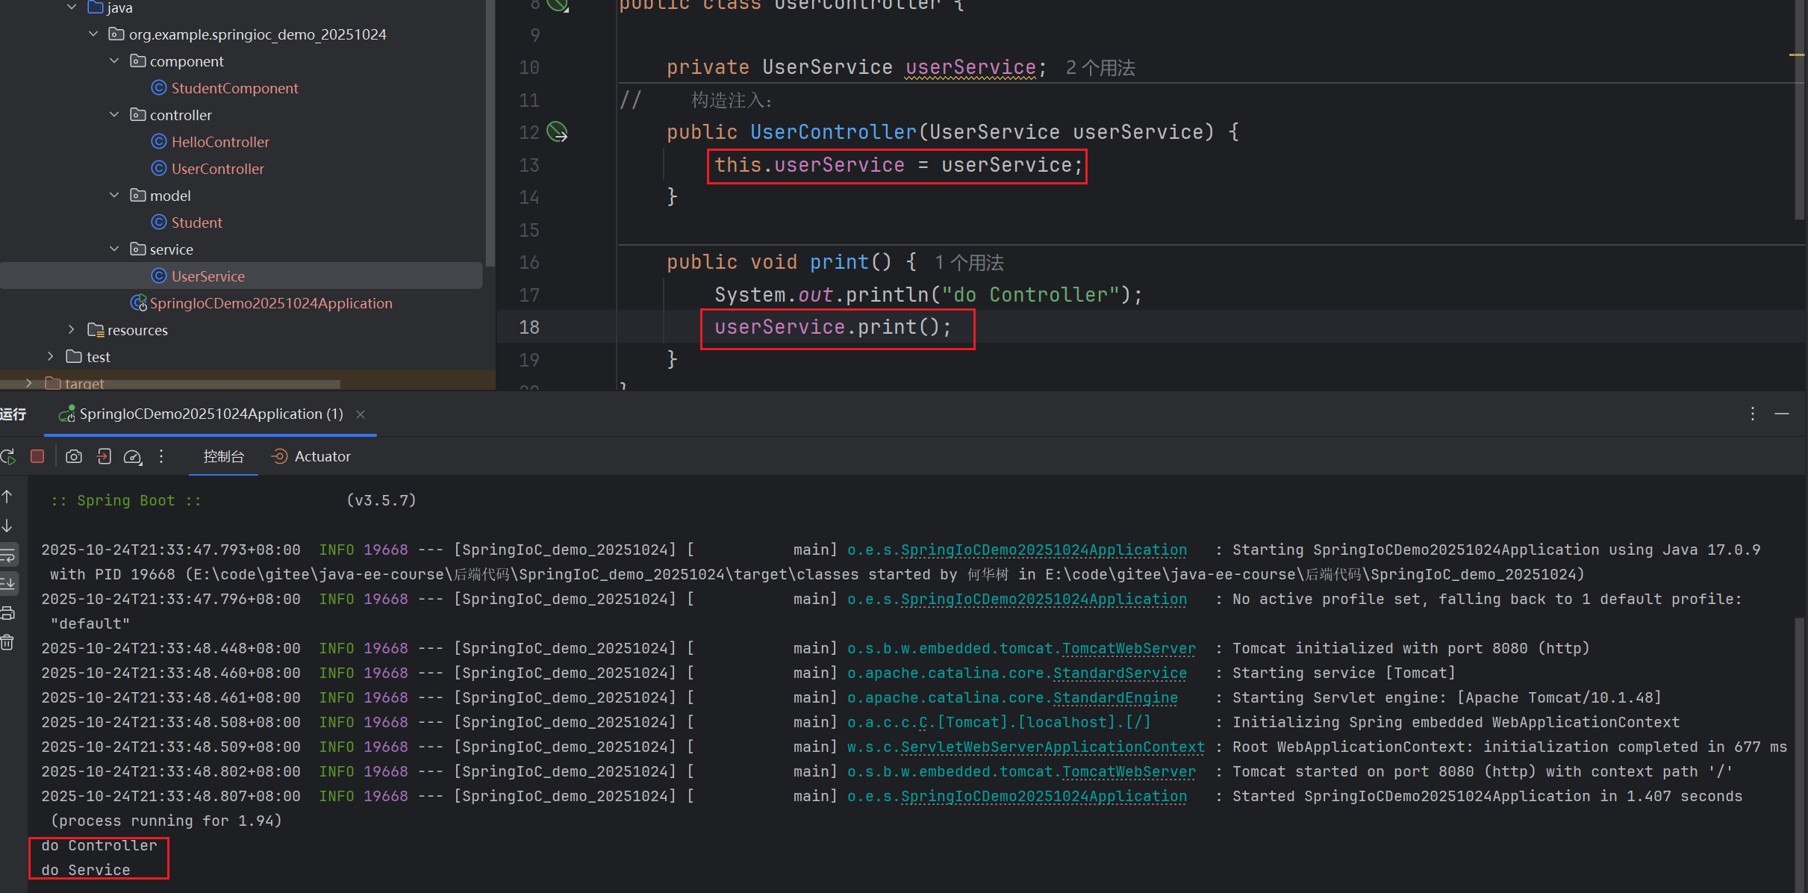This screenshot has height=893, width=1808.
Task: Open the run panel options kebab menu
Action: tap(1752, 414)
